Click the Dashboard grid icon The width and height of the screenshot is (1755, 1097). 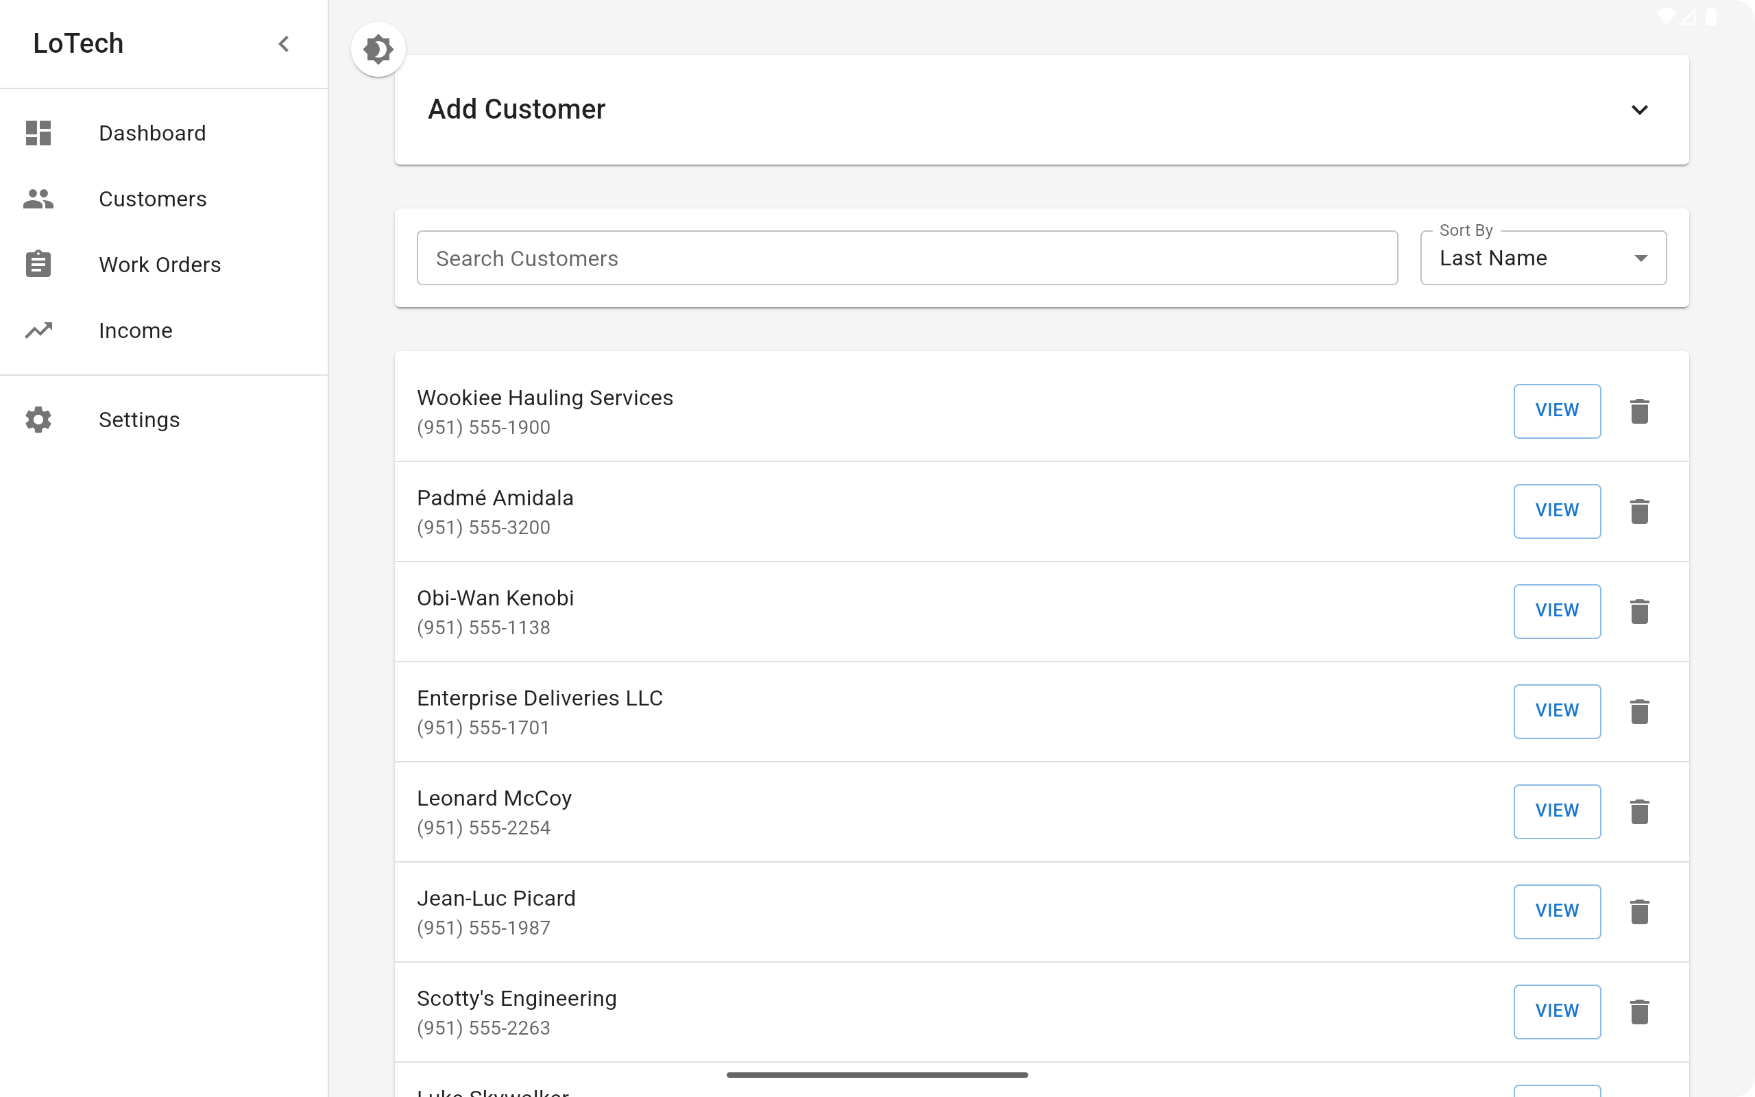(x=38, y=133)
